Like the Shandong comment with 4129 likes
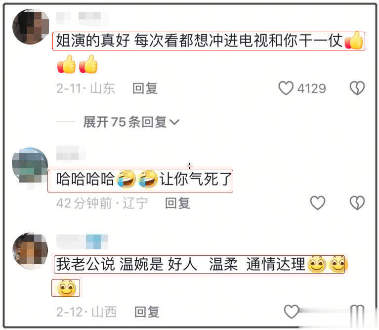Viewport: 379px width, 330px height. coord(286,88)
